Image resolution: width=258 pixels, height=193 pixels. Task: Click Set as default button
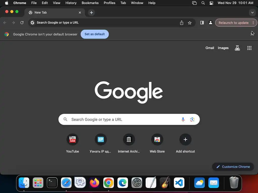coord(95,34)
